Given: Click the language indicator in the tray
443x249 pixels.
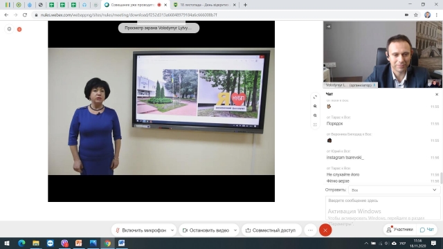Looking at the screenshot, I should tap(403, 243).
